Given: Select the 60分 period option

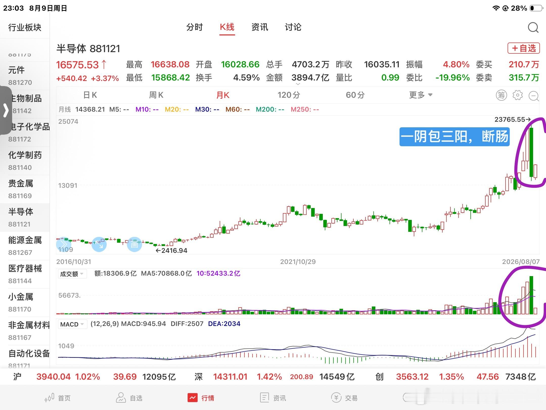Looking at the screenshot, I should (355, 95).
